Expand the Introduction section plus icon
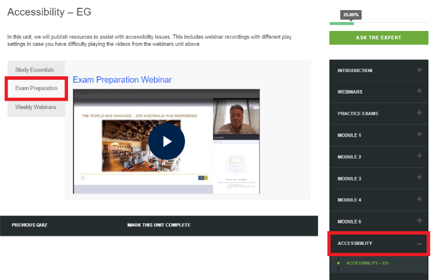This screenshot has width=438, height=280. coord(419,70)
